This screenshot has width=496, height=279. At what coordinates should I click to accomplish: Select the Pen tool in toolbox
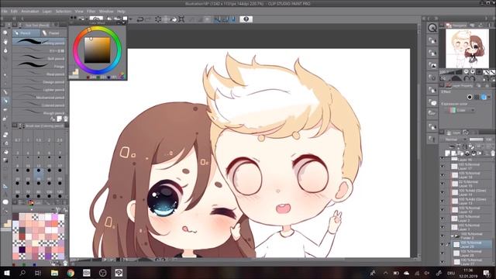pos(5,92)
